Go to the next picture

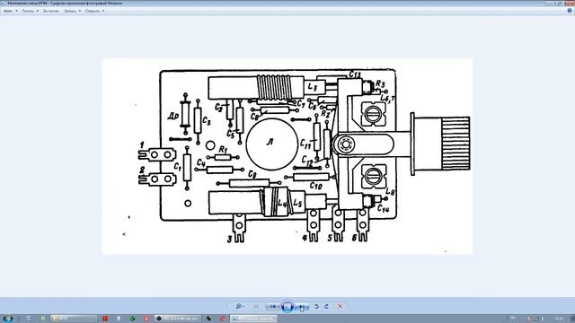302,306
